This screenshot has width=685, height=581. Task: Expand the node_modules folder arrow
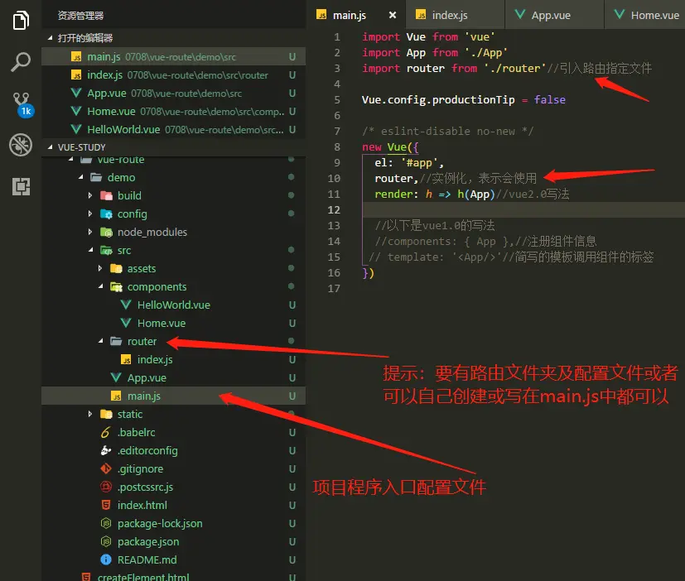[90, 232]
